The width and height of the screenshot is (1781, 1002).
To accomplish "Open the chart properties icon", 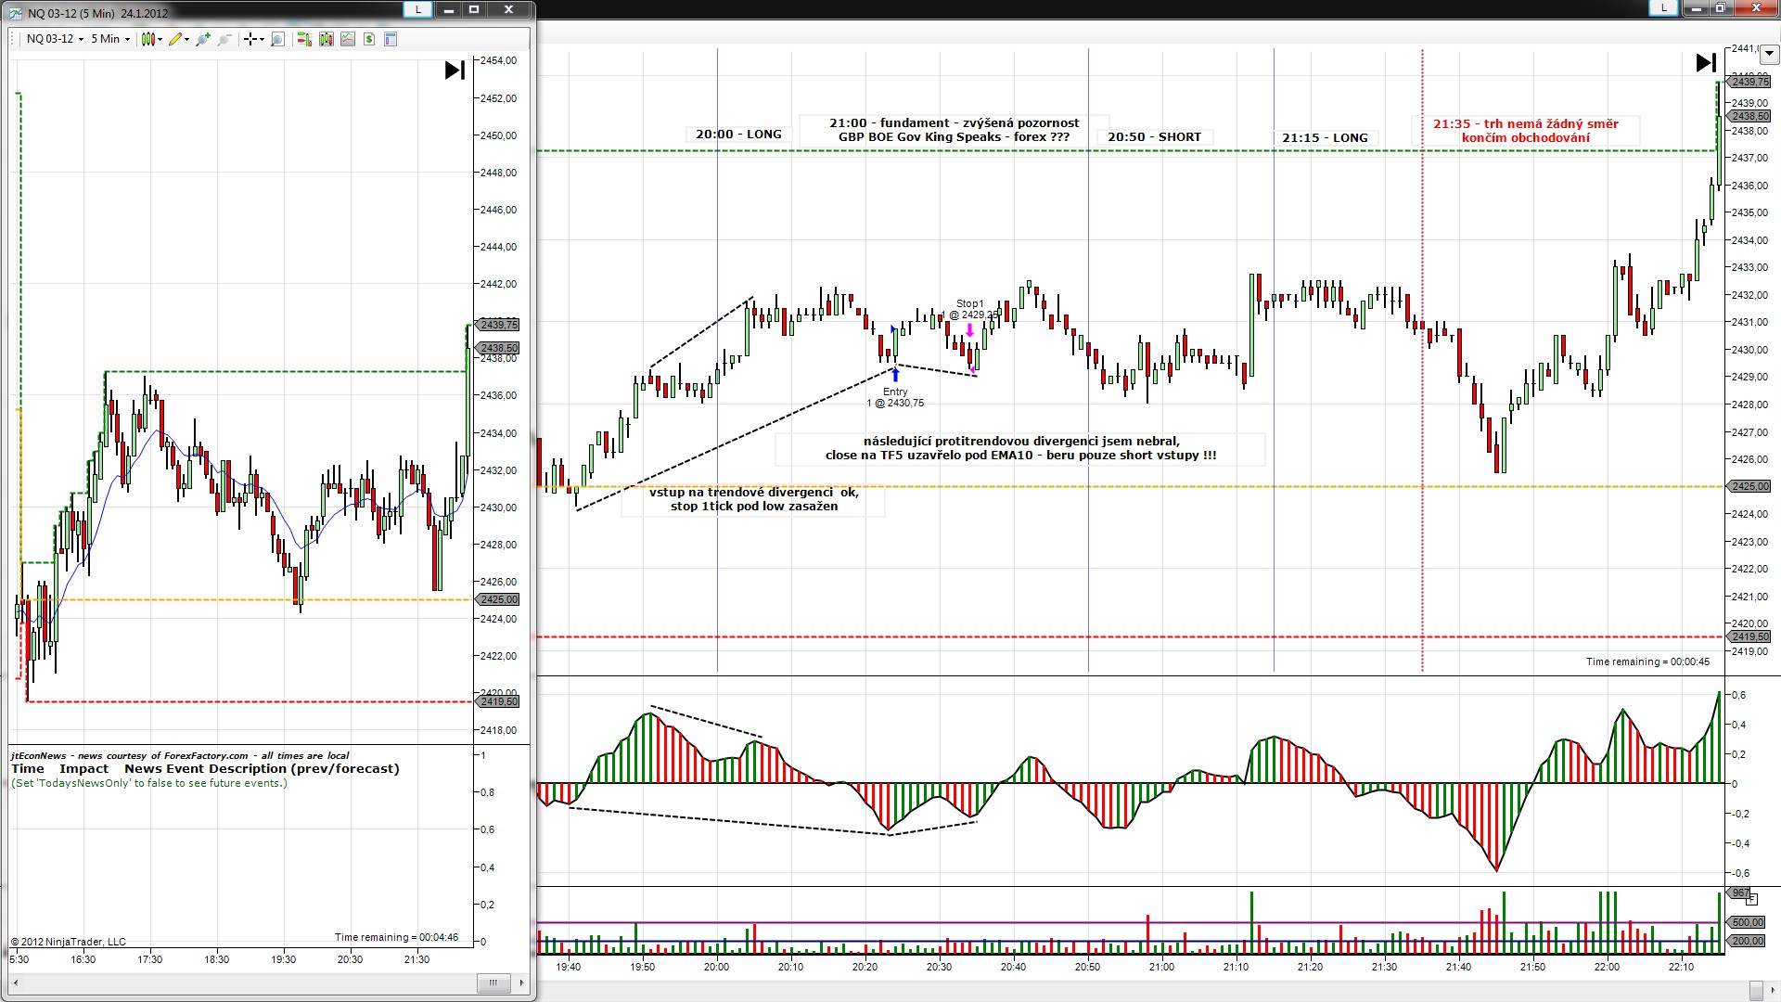I will point(391,39).
